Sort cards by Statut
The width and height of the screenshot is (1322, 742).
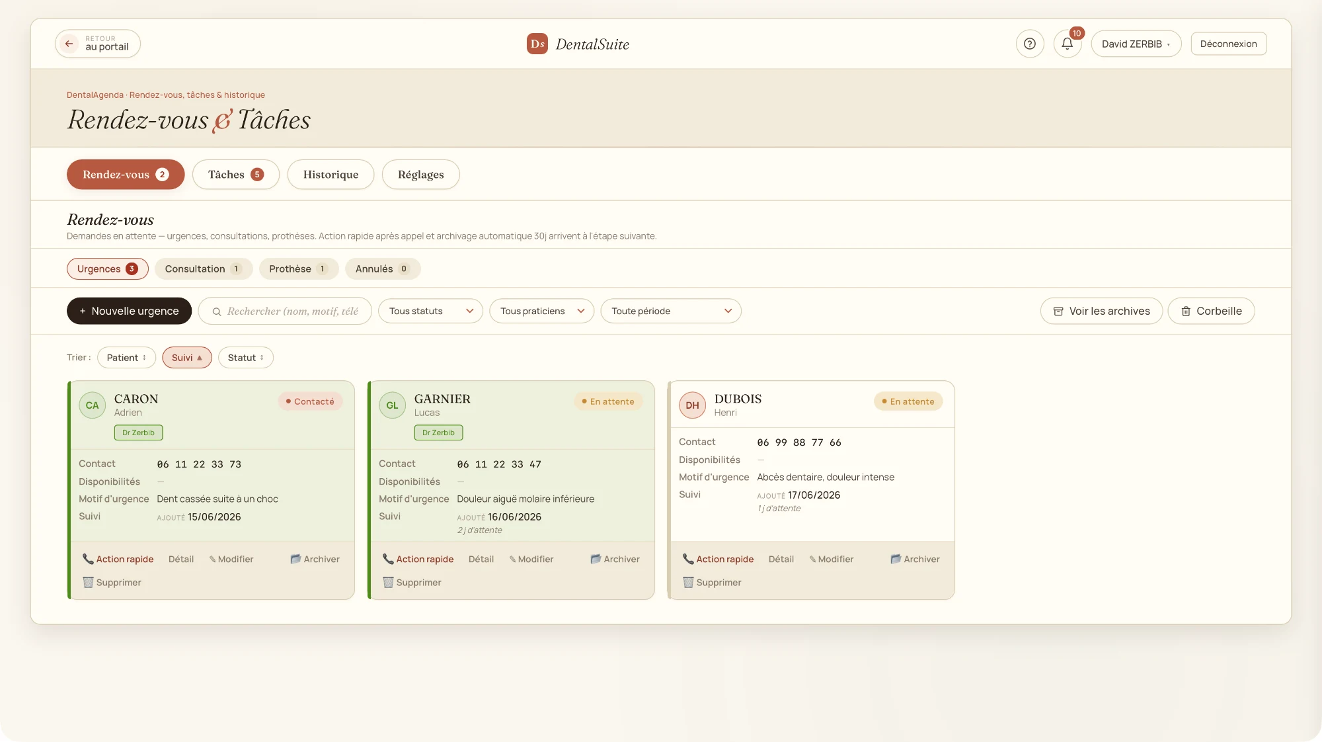pyautogui.click(x=246, y=358)
